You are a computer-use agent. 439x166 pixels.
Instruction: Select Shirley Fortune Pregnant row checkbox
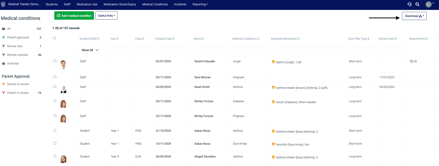click(x=55, y=116)
